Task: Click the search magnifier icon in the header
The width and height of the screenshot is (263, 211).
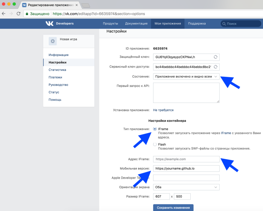Action: coord(224,24)
